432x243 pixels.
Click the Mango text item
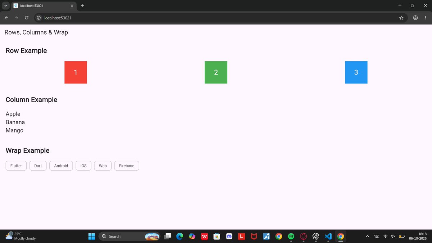pos(14,130)
